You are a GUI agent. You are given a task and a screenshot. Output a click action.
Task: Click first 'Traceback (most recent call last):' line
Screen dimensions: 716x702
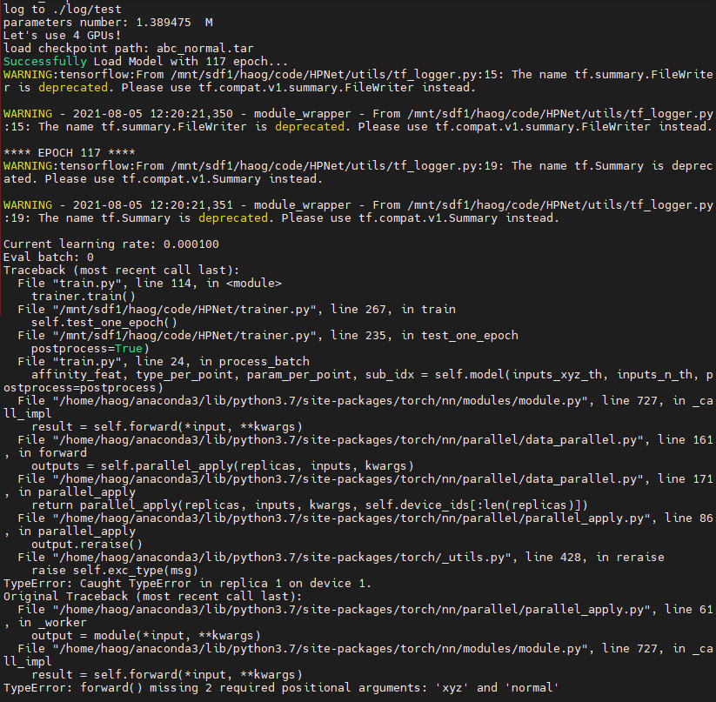(121, 271)
